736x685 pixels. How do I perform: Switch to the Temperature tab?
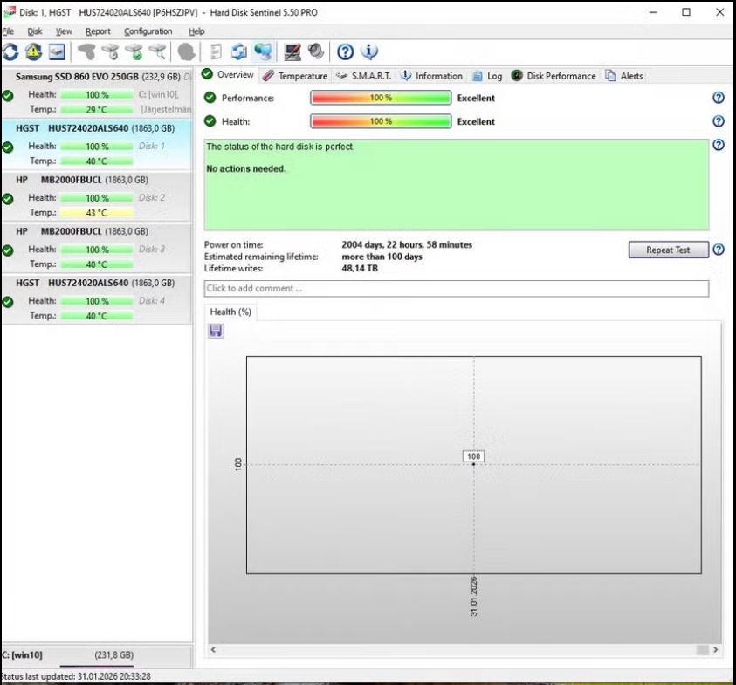click(295, 76)
